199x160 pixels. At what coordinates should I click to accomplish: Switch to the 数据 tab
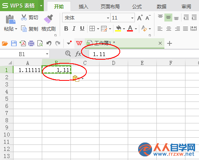(x=161, y=6)
